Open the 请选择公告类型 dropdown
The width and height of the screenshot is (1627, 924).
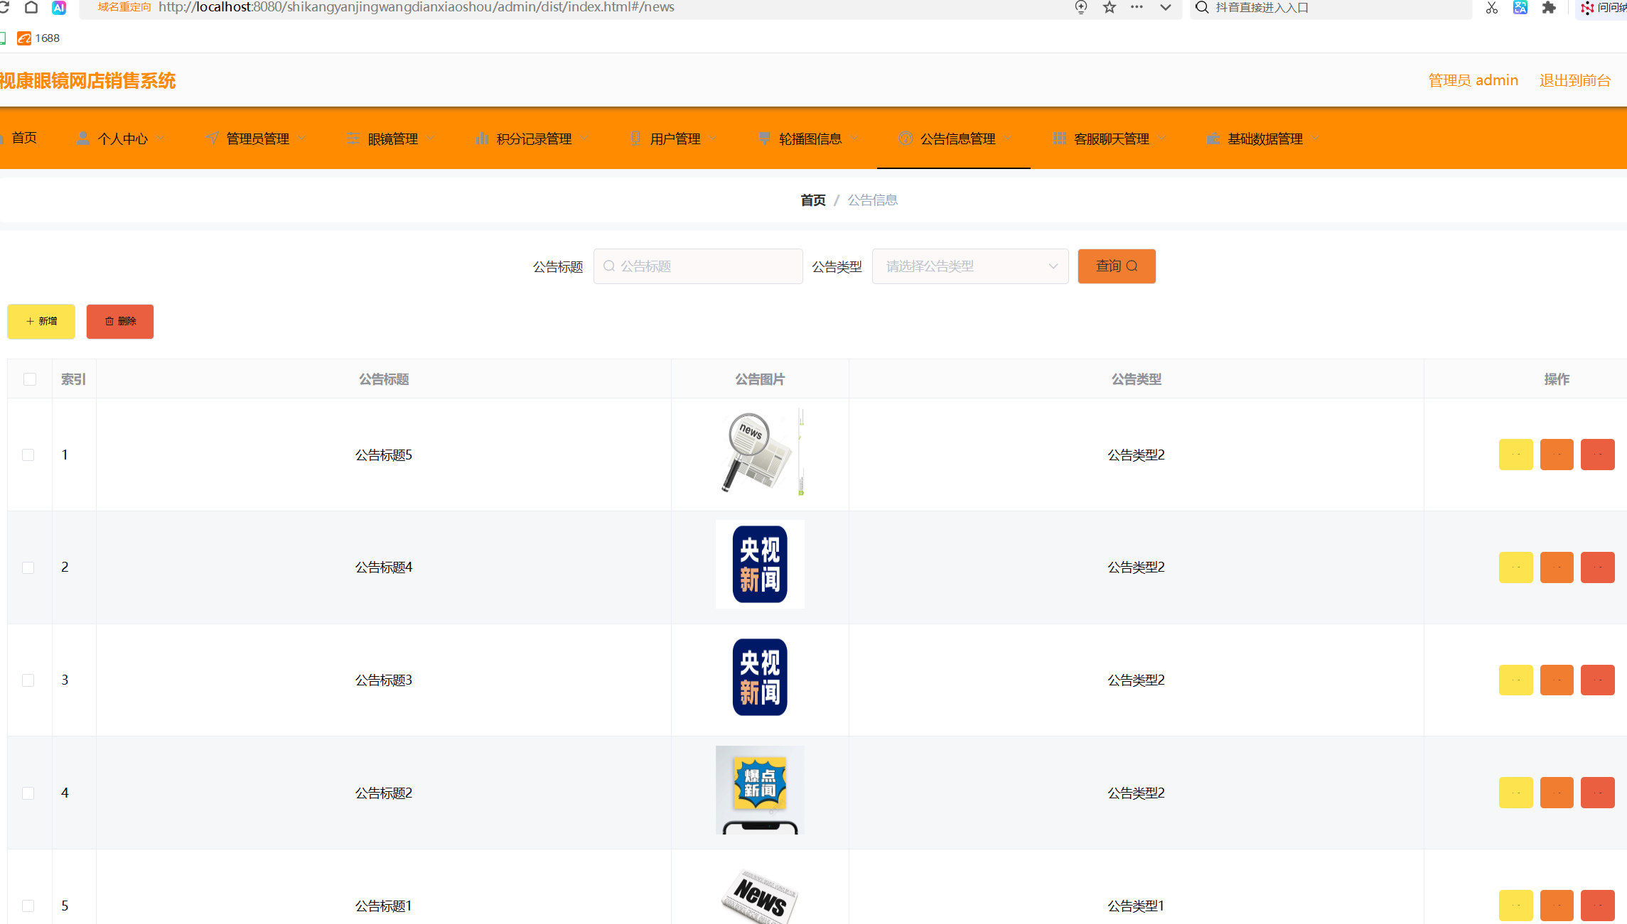click(x=970, y=266)
